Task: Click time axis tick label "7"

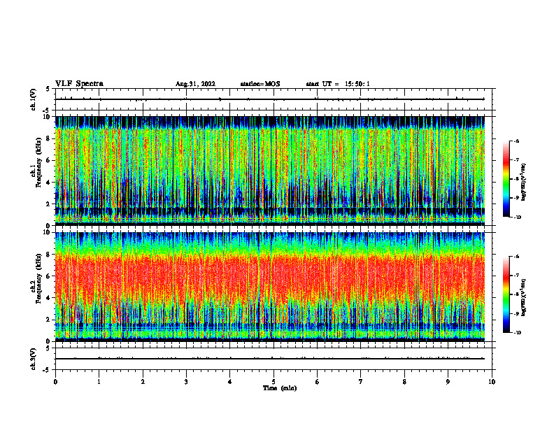Action: point(361,382)
